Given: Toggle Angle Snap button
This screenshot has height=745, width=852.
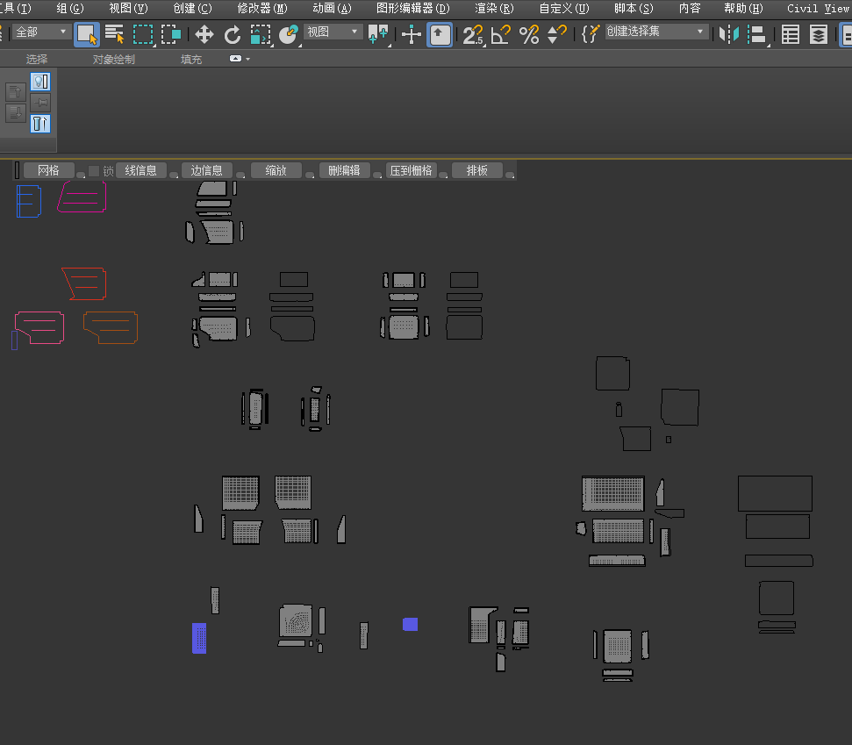Looking at the screenshot, I should pos(500,35).
